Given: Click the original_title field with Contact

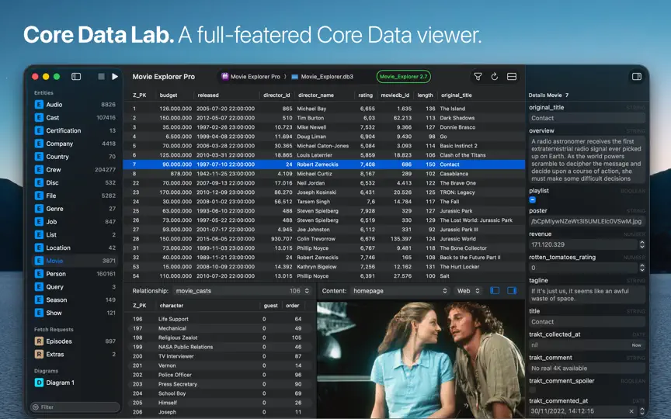Looking at the screenshot, I should 586,118.
